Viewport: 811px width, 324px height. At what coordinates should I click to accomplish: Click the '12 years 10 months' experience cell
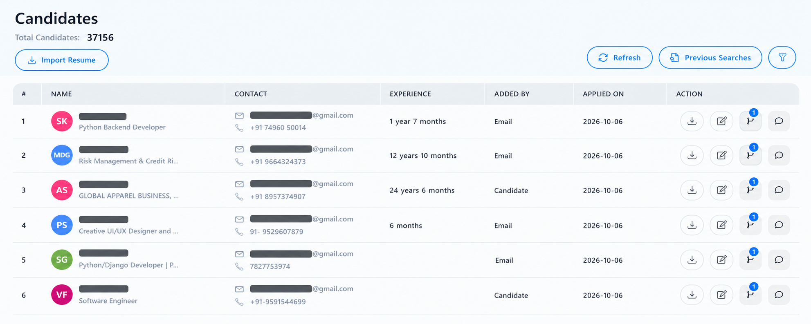pos(423,156)
